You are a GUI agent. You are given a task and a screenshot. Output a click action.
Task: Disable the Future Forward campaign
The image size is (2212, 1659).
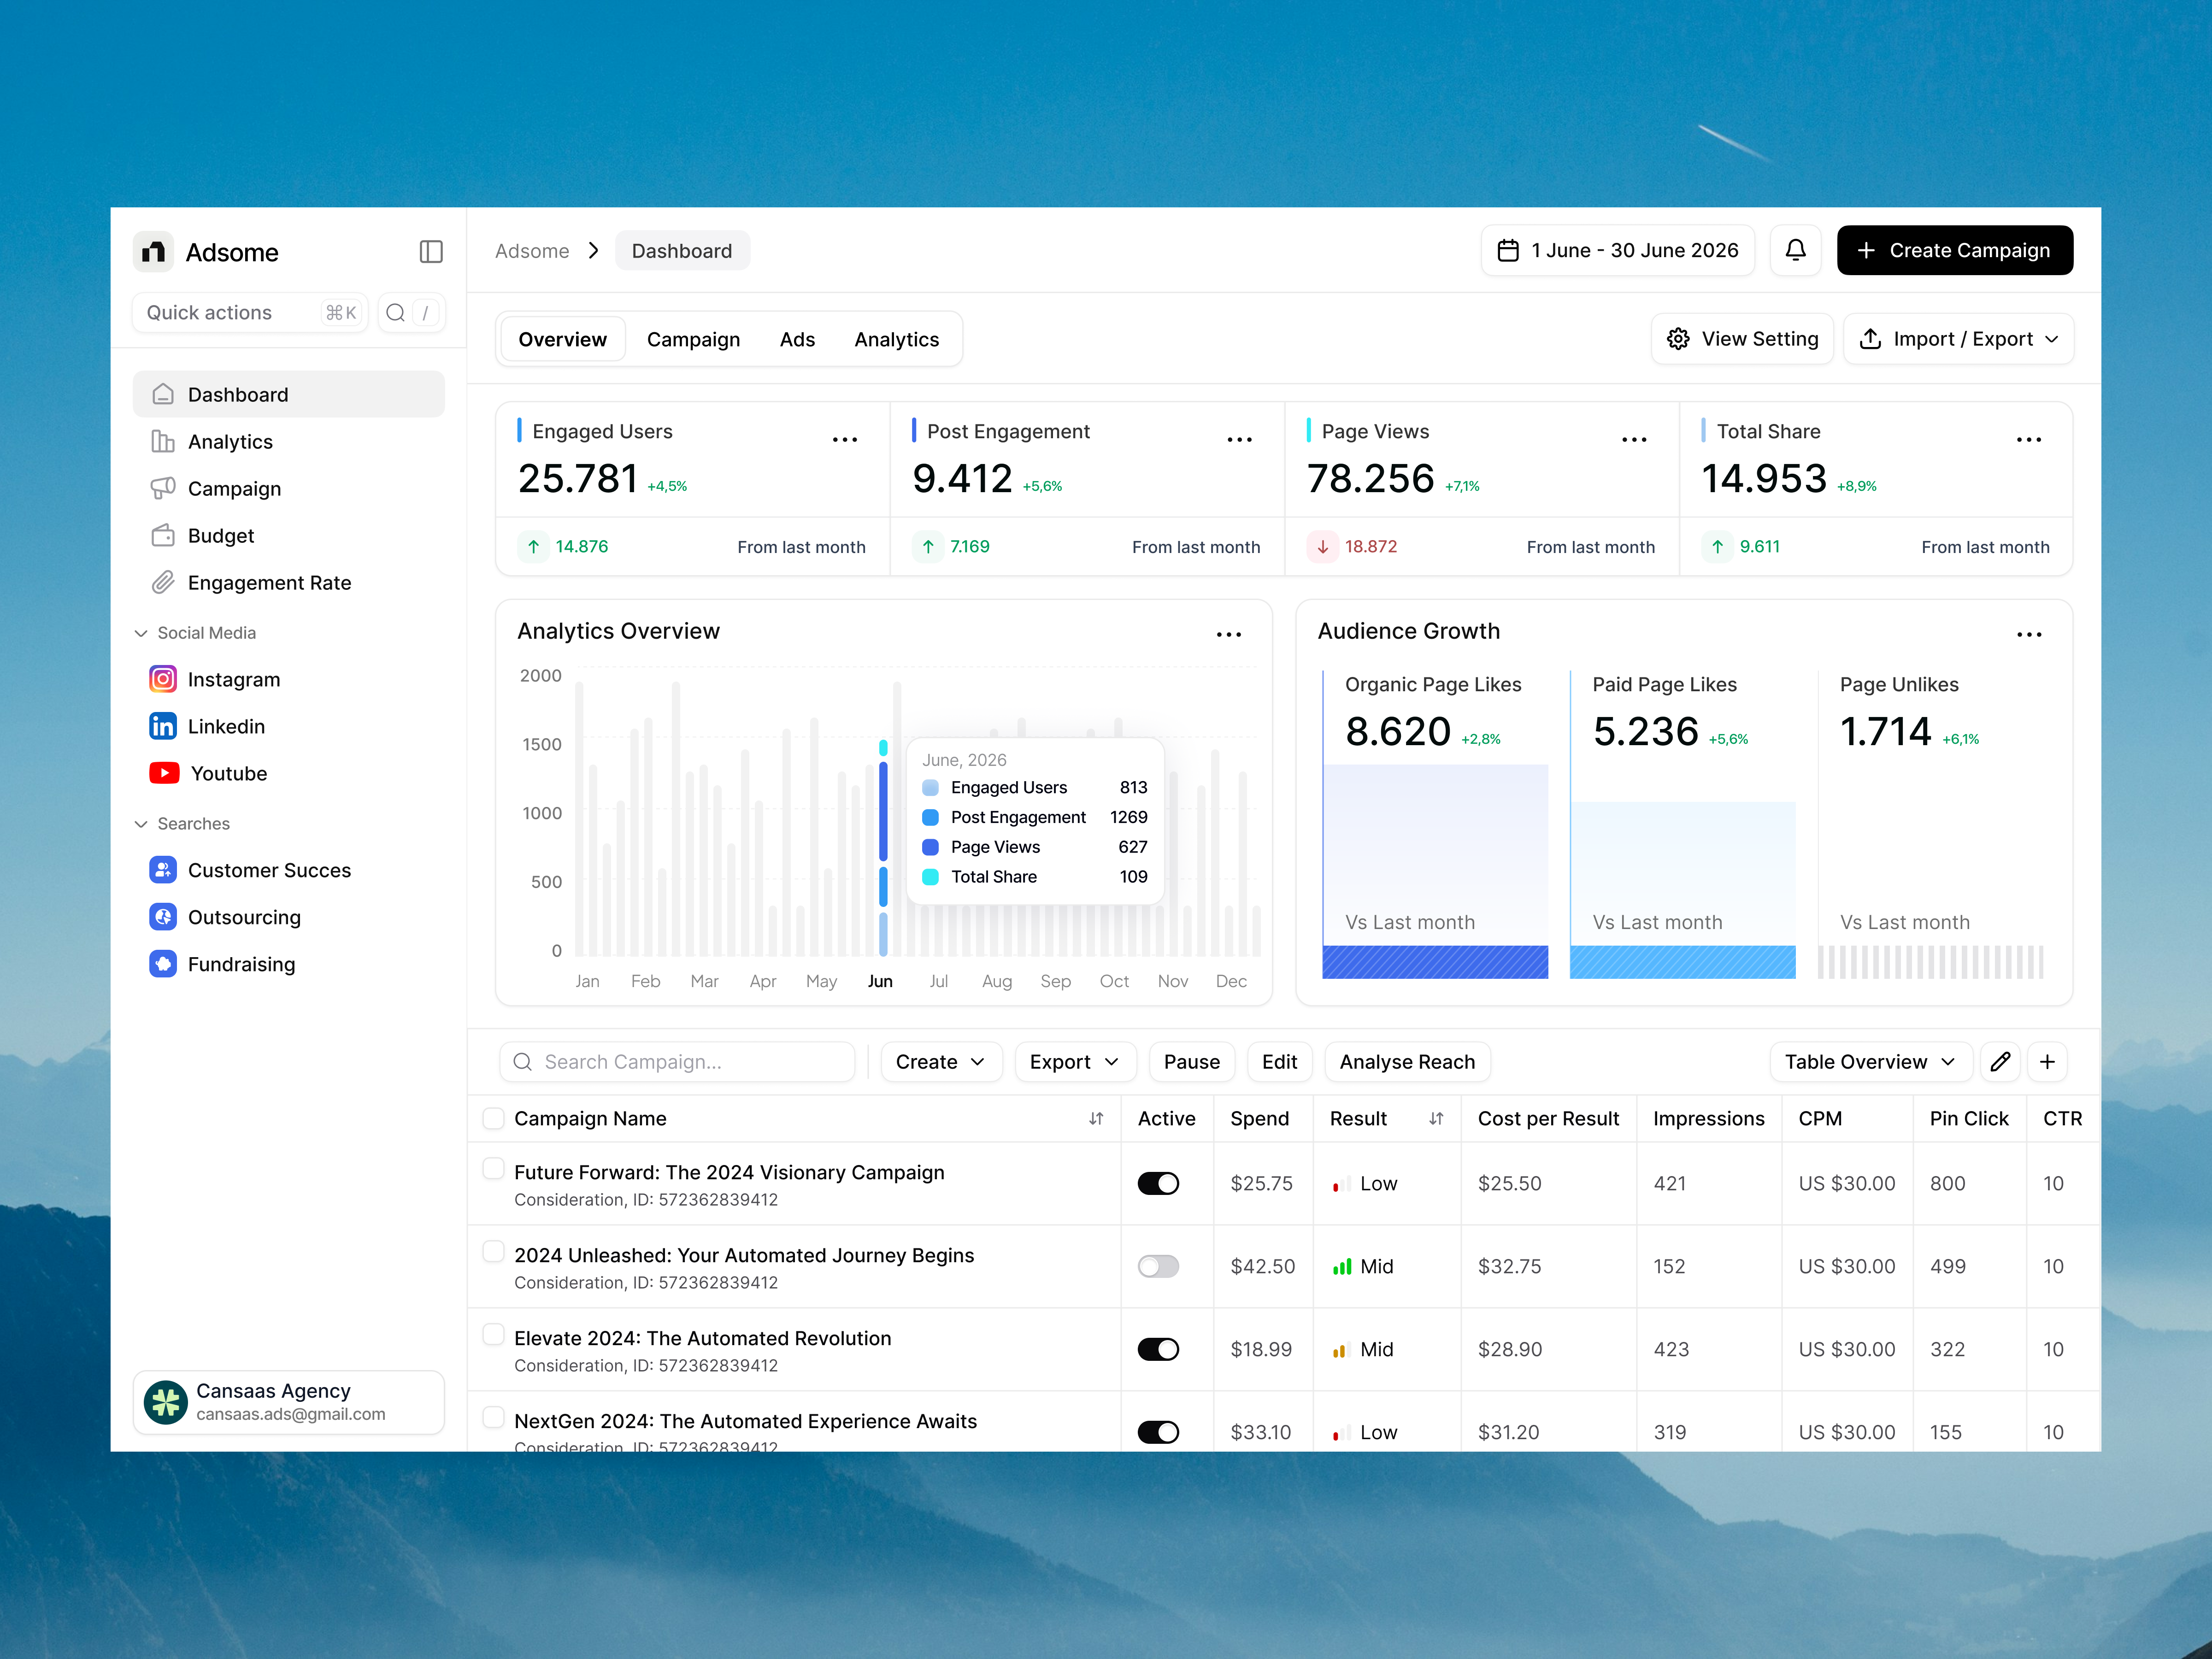[x=1158, y=1183]
